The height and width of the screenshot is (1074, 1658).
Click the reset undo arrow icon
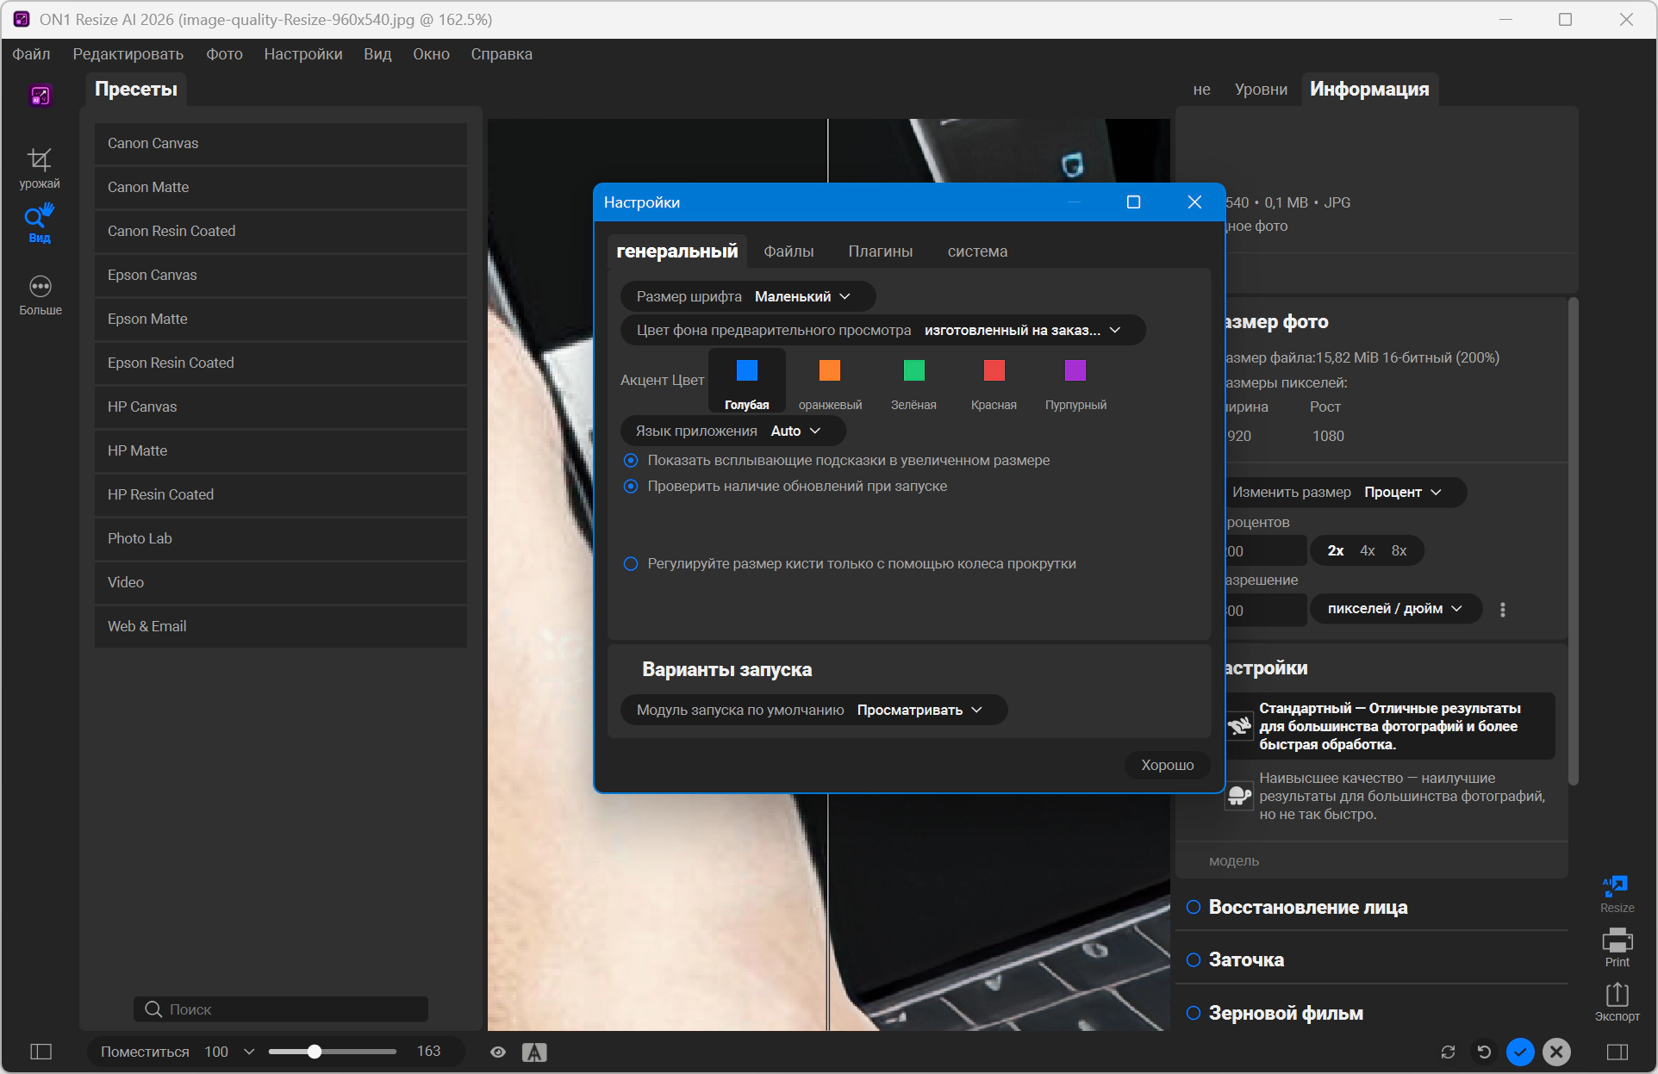pos(1484,1052)
